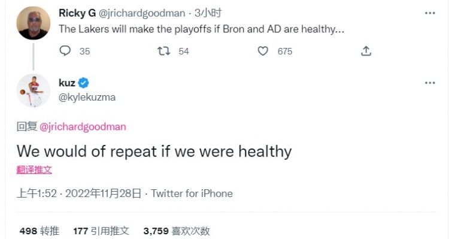Click the reply speech bubble icon
This screenshot has width=449, height=239.
65,51
